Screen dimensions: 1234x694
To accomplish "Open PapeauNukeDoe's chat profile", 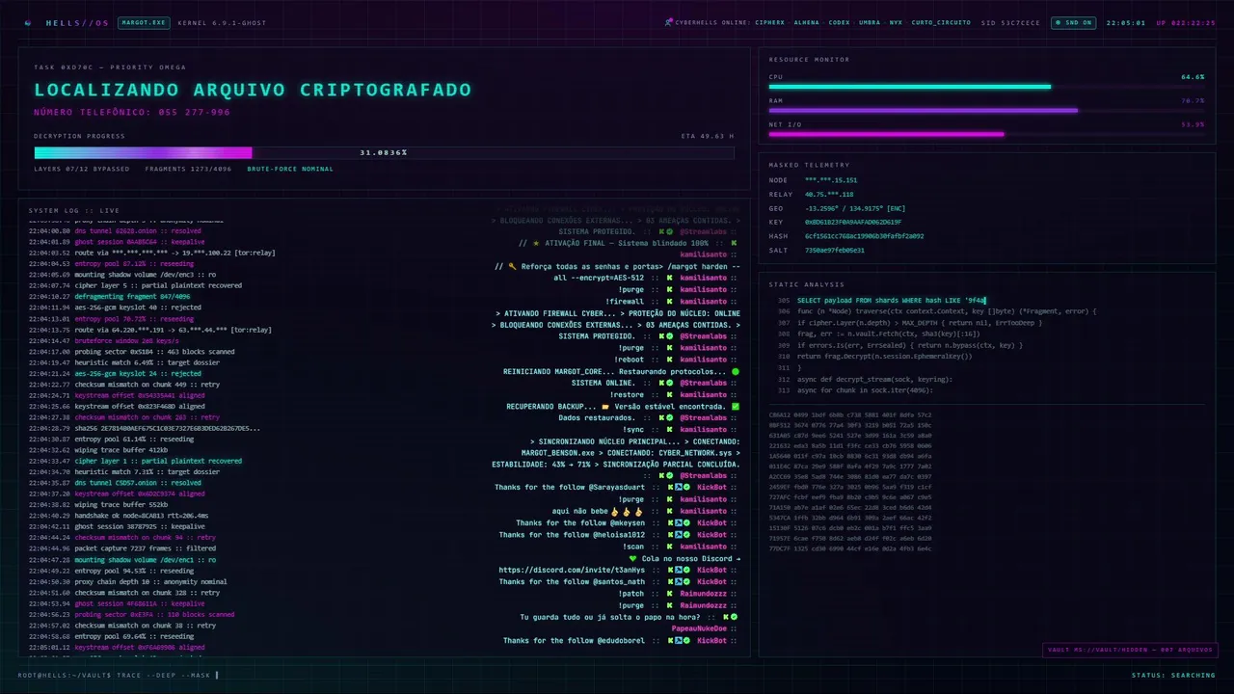I will 699,628.
